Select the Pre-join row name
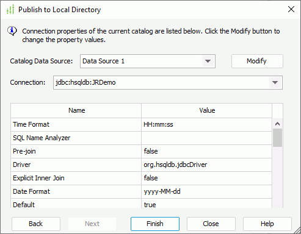The image size is (301, 234). pos(76,151)
